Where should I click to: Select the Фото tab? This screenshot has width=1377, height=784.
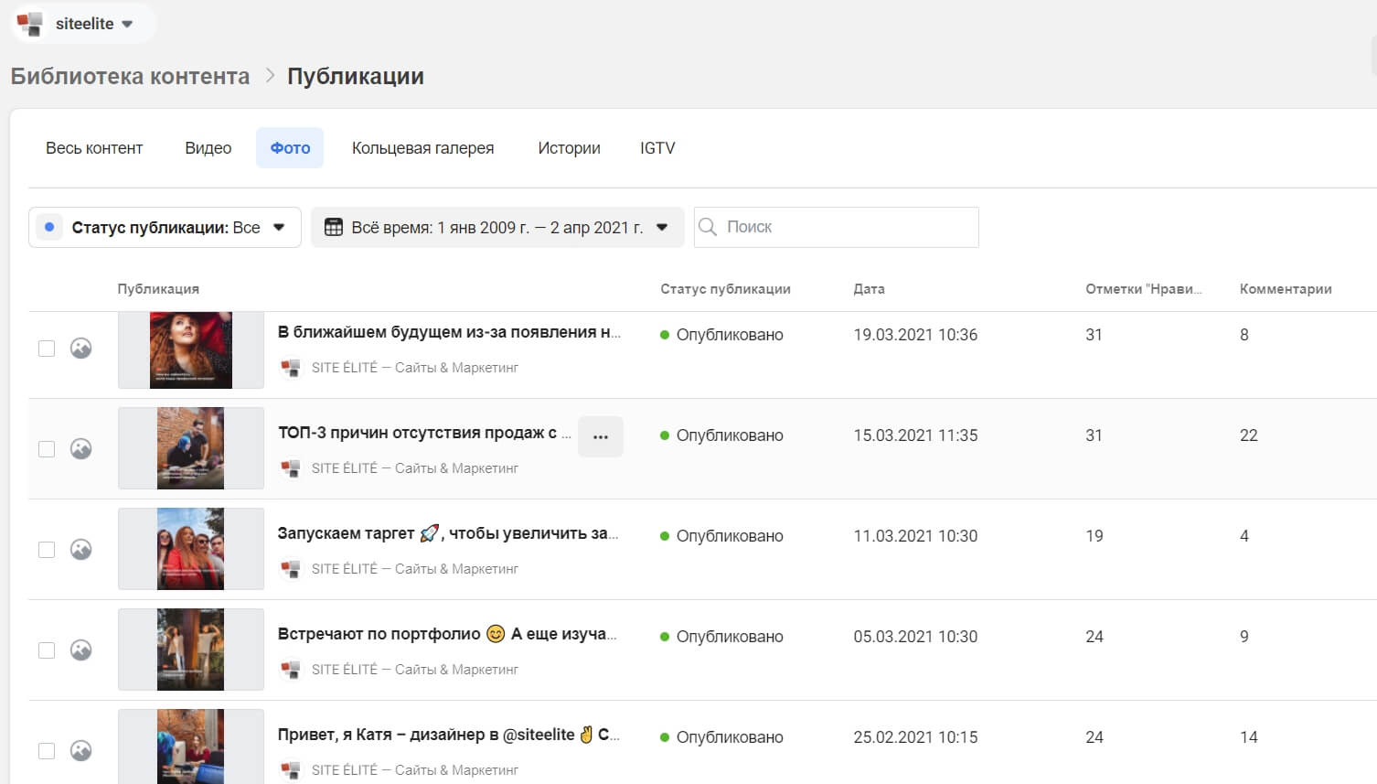(290, 148)
